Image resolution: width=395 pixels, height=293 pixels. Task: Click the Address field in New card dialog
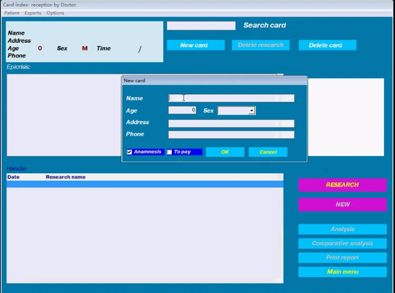click(x=231, y=123)
